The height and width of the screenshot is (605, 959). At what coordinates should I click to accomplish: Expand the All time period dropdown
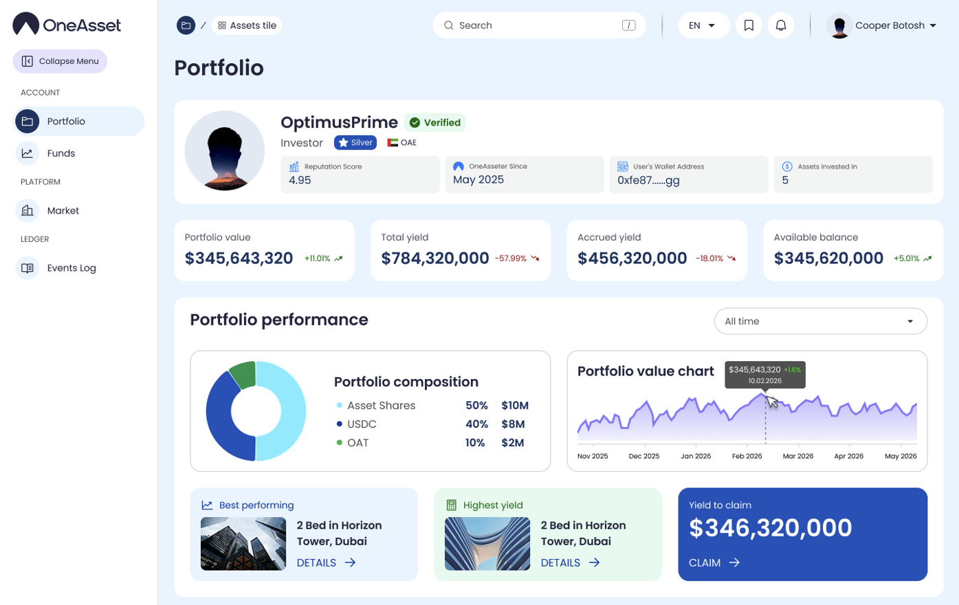point(820,321)
